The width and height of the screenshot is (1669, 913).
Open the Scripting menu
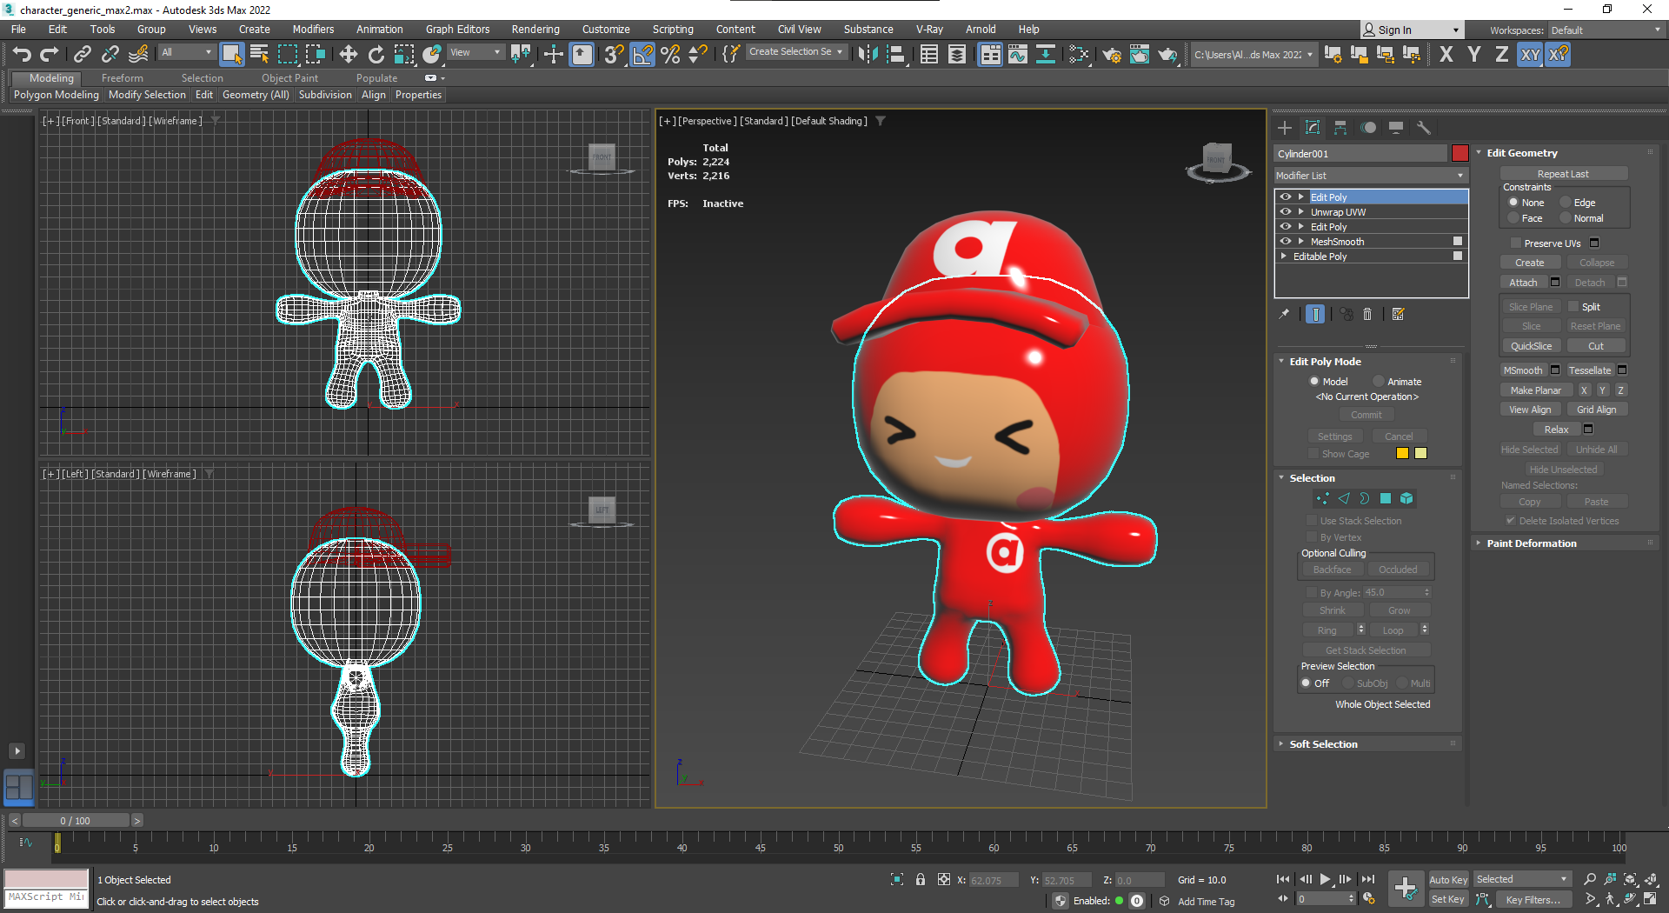(673, 30)
